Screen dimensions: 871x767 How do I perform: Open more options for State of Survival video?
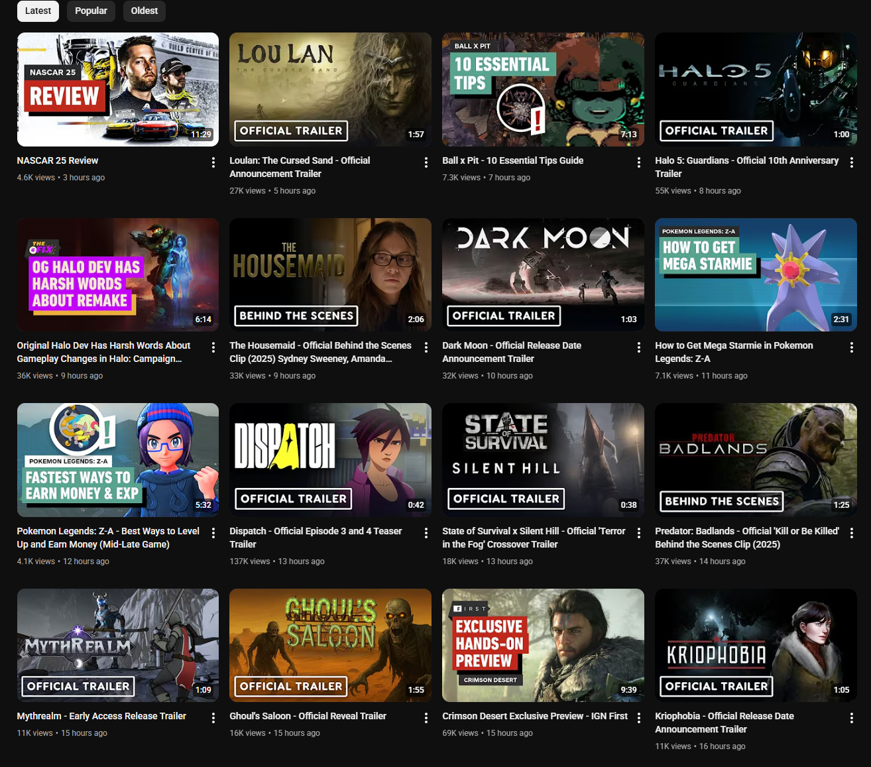pos(639,533)
